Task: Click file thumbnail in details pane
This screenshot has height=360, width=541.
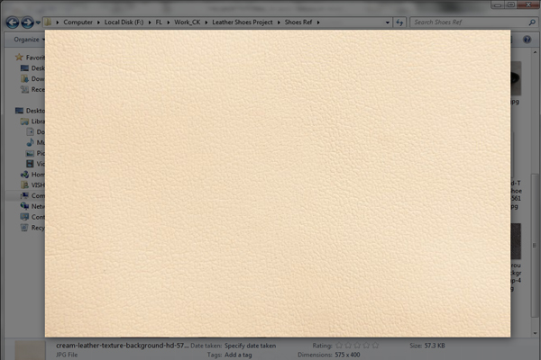Action: pos(30,350)
